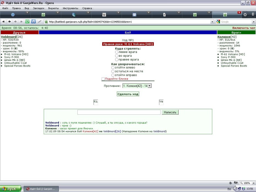The width and height of the screenshot is (256, 192).
Task: Click the RU language indicator
Action: click(x=229, y=189)
